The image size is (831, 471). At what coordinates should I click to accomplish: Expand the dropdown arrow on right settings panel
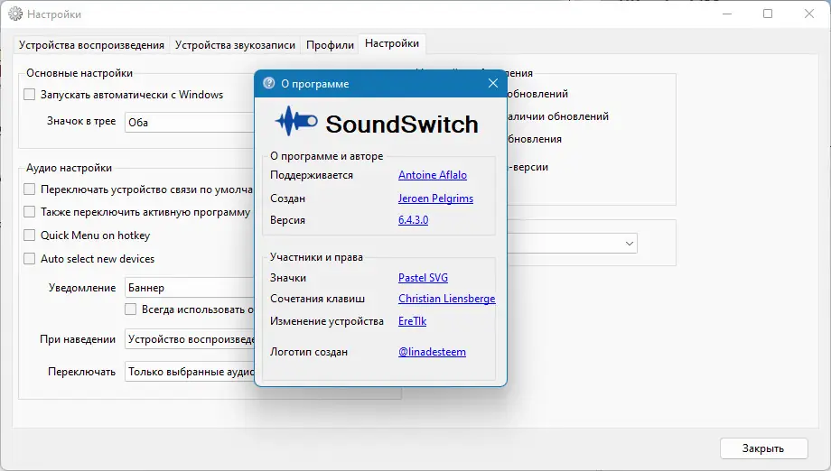[x=629, y=244]
